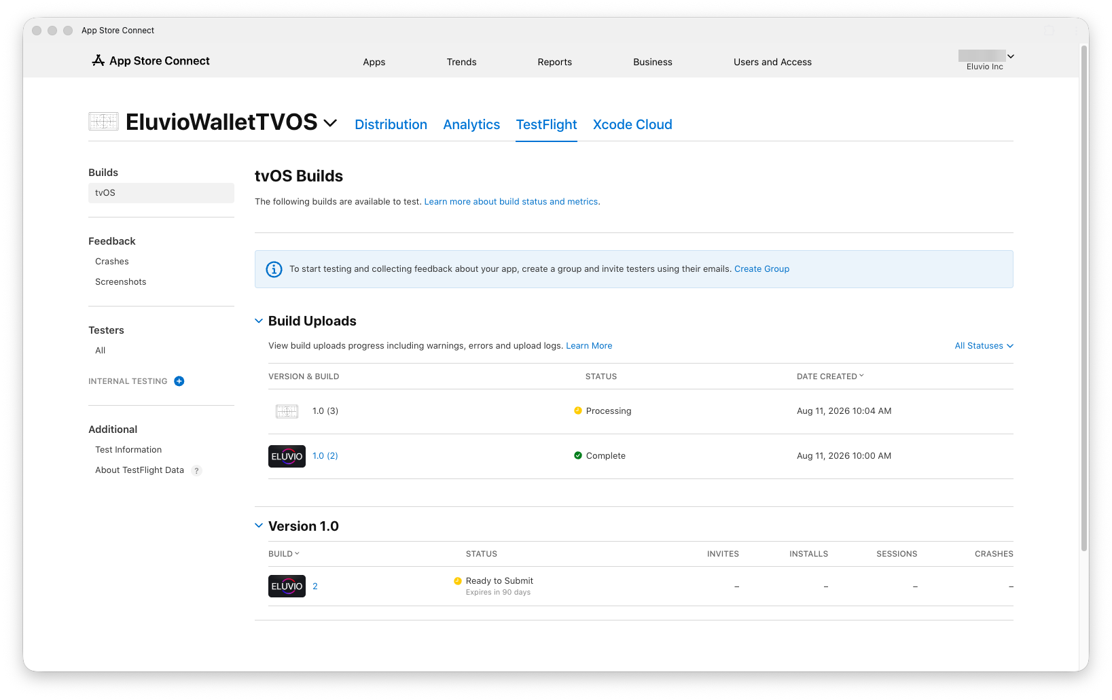This screenshot has height=700, width=1112.
Task: Sort by Date Created column
Action: [x=830, y=376]
